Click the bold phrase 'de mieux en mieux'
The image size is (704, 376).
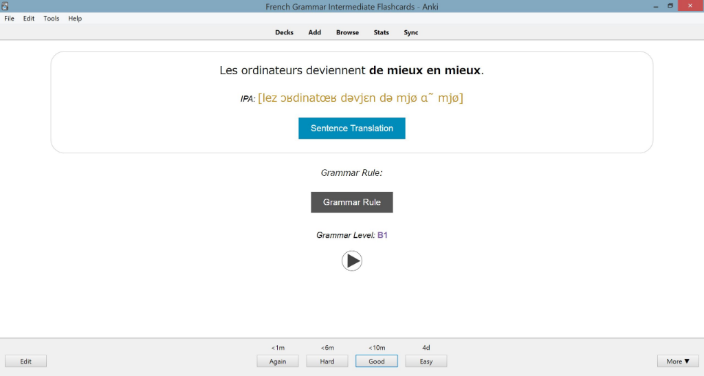[x=425, y=70]
